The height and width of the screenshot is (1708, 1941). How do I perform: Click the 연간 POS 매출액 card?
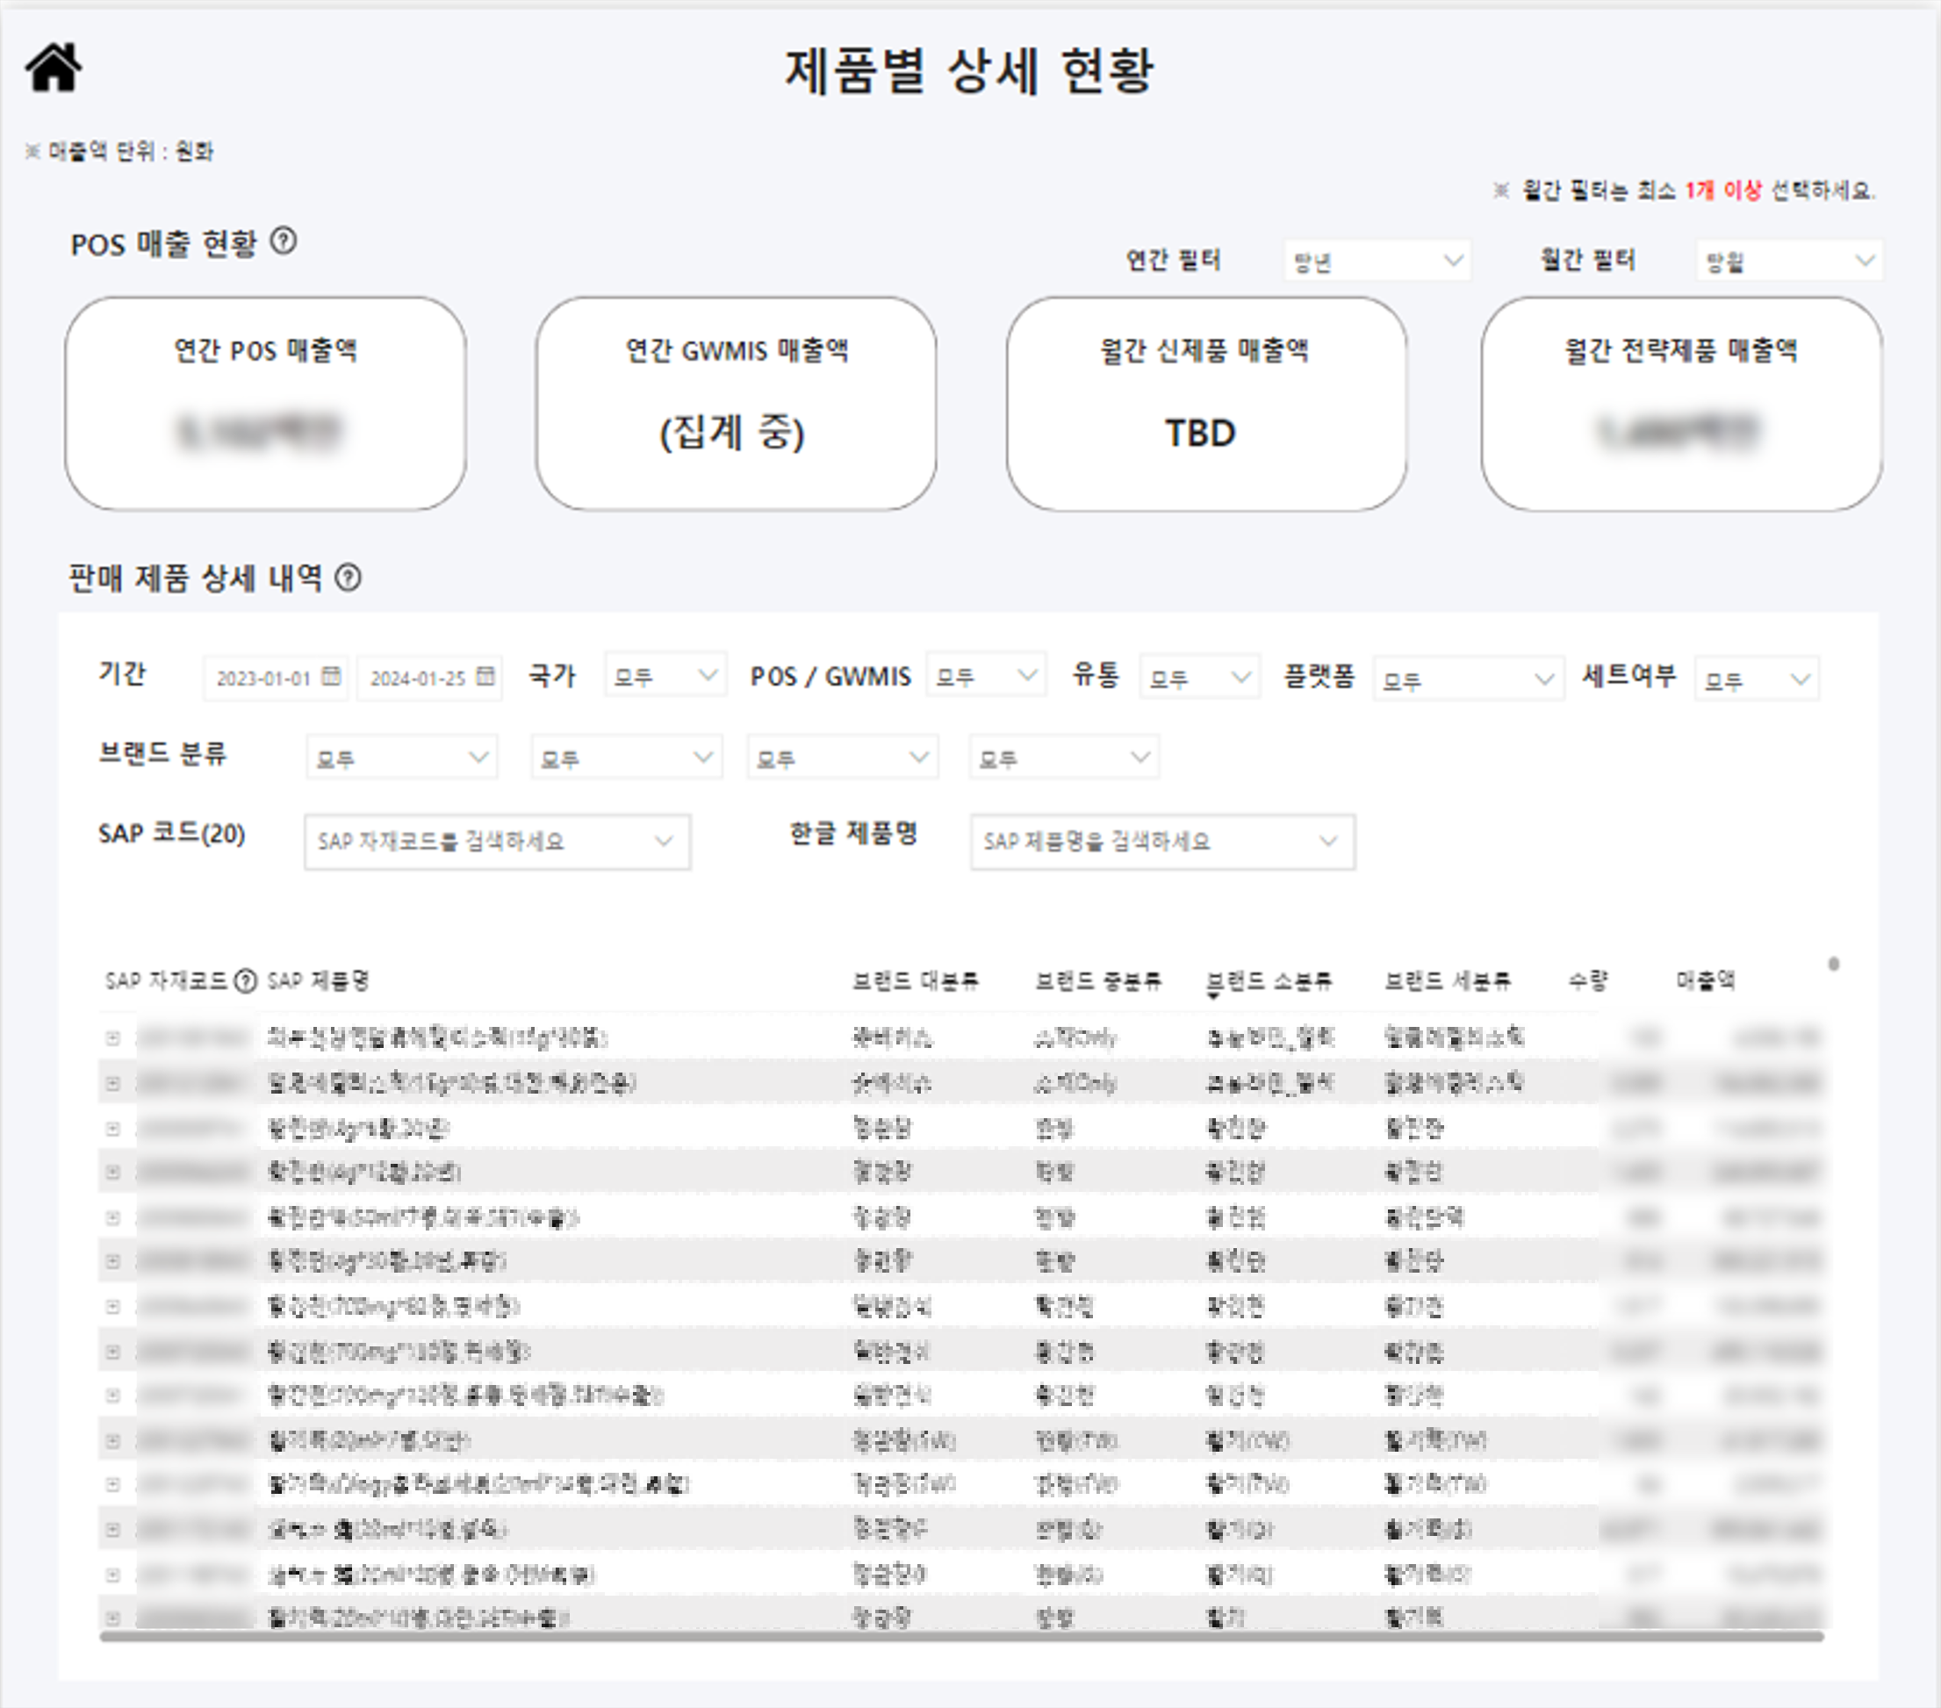click(x=265, y=404)
